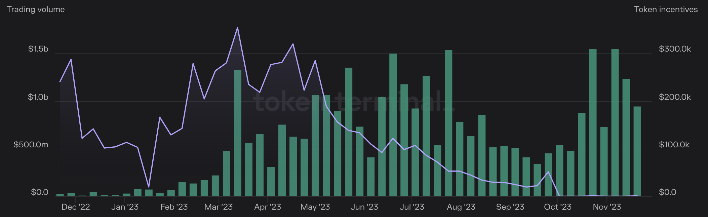Viewport: 708px width, 217px height.
Task: Click the highest peak of the purple line
Action: [238, 28]
